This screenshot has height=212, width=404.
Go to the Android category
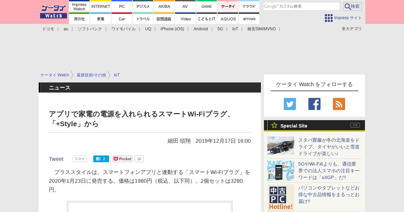coord(201,29)
